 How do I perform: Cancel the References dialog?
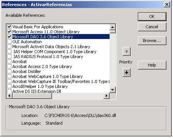click(x=152, y=27)
